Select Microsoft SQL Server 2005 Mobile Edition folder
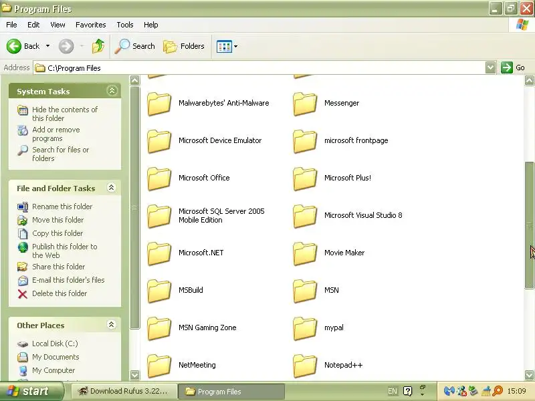Image resolution: width=535 pixels, height=401 pixels. (x=159, y=216)
